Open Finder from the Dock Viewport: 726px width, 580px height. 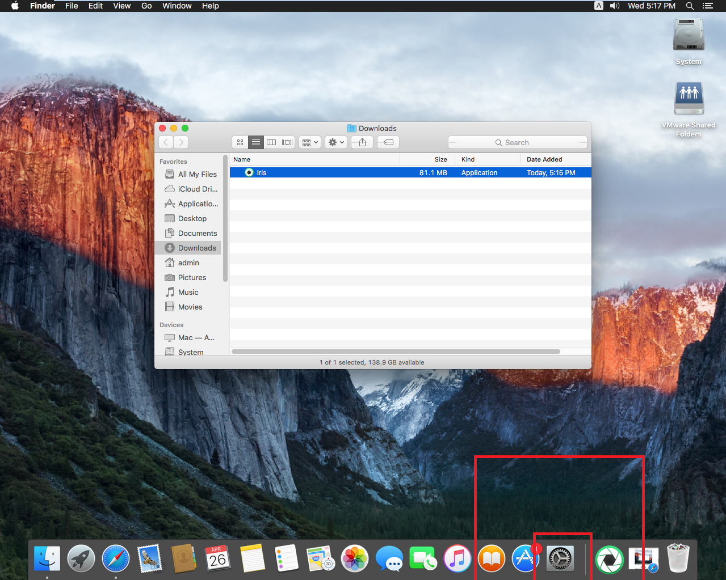click(47, 559)
